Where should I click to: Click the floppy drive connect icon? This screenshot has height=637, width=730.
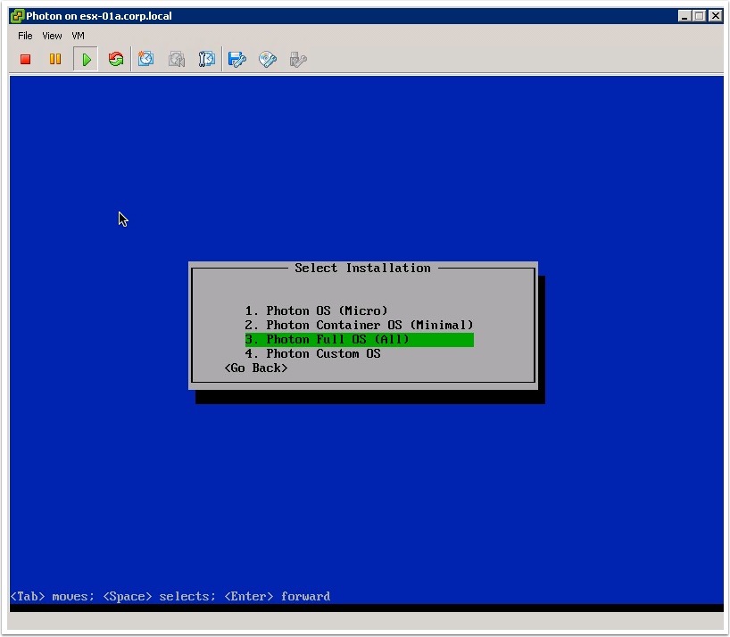click(x=237, y=60)
